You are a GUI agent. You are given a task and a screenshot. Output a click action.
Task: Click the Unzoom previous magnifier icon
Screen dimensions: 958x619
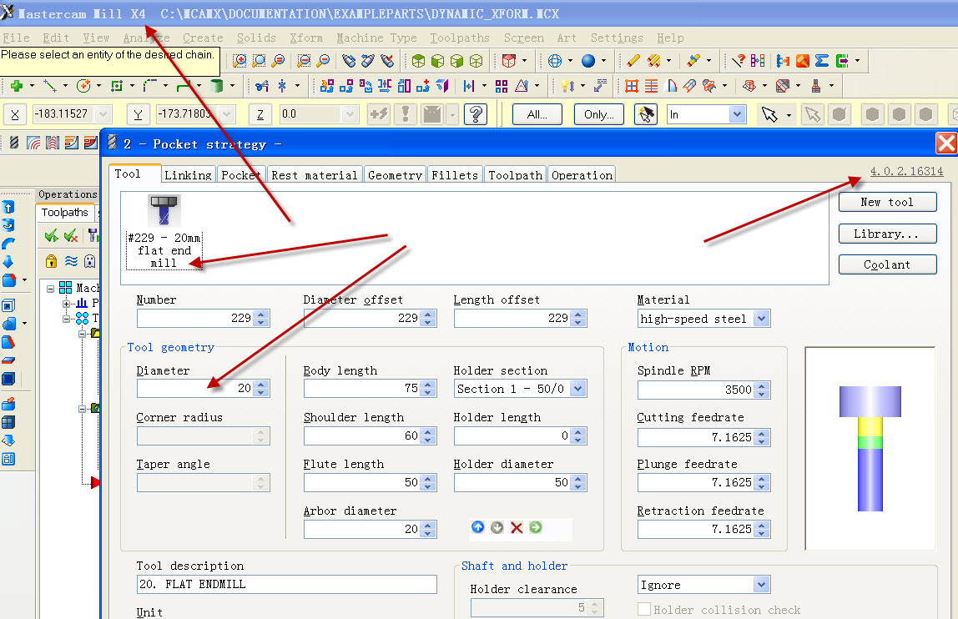(303, 61)
